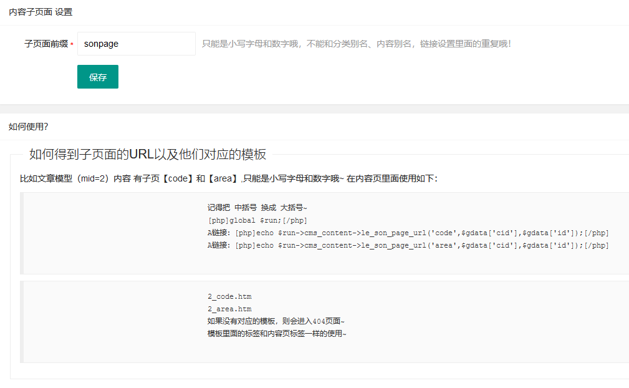
Task: Click the A链接 code line with 'area'
Action: tap(408, 245)
